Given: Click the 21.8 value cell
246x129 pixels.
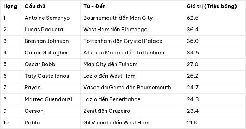Looking at the screenshot, I should [x=215, y=123].
